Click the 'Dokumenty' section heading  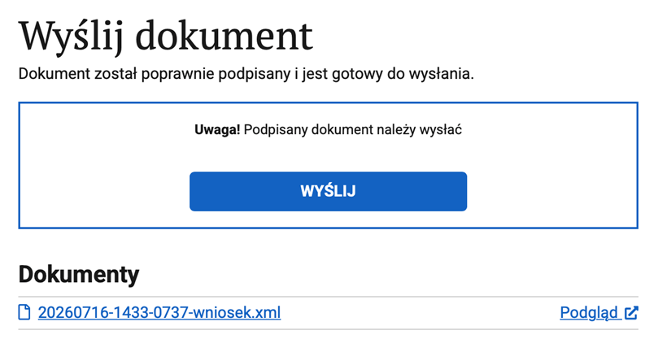[79, 275]
